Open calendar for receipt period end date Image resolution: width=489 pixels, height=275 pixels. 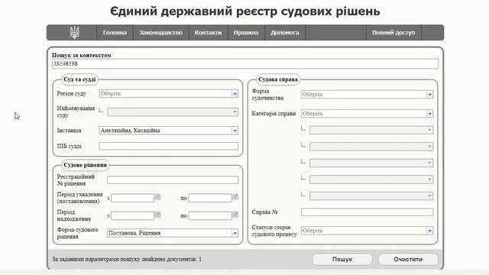click(235, 215)
